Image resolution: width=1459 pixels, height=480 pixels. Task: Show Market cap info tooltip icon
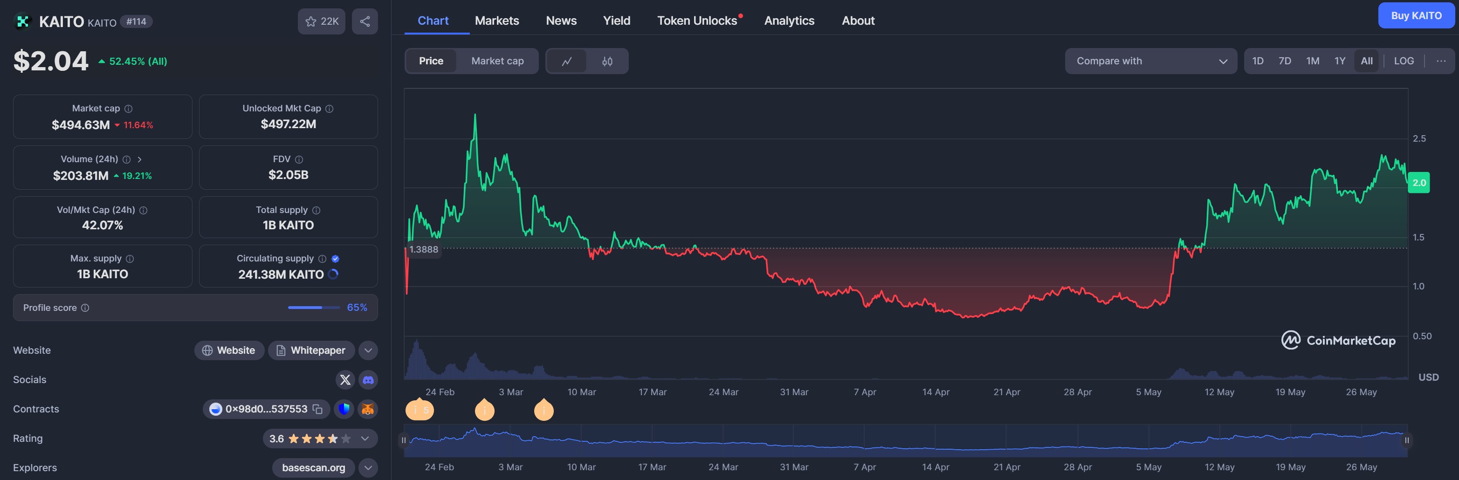[129, 109]
